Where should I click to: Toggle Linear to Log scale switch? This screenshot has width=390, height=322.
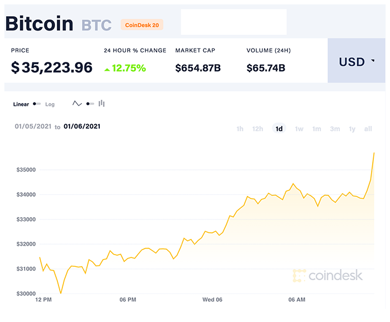37,104
